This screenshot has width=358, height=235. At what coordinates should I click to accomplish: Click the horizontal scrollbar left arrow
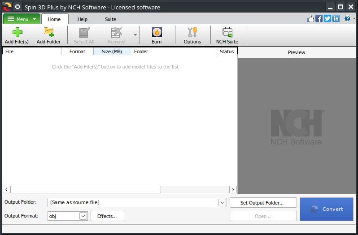coord(6,189)
